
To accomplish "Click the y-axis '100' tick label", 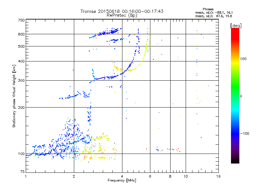I will click(21, 154).
